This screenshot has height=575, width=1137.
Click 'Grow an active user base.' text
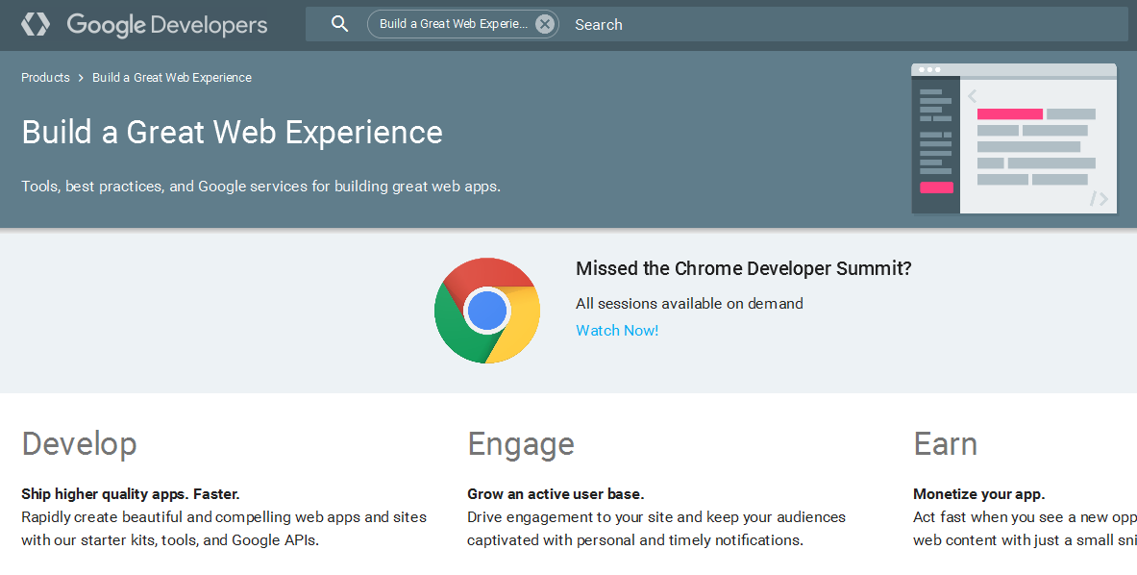click(556, 494)
